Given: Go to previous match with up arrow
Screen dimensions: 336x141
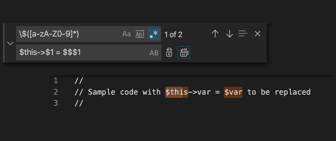Looking at the screenshot, I should point(215,34).
